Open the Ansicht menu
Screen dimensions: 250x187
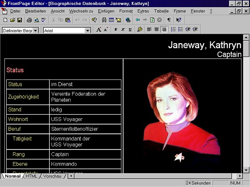click(x=58, y=11)
